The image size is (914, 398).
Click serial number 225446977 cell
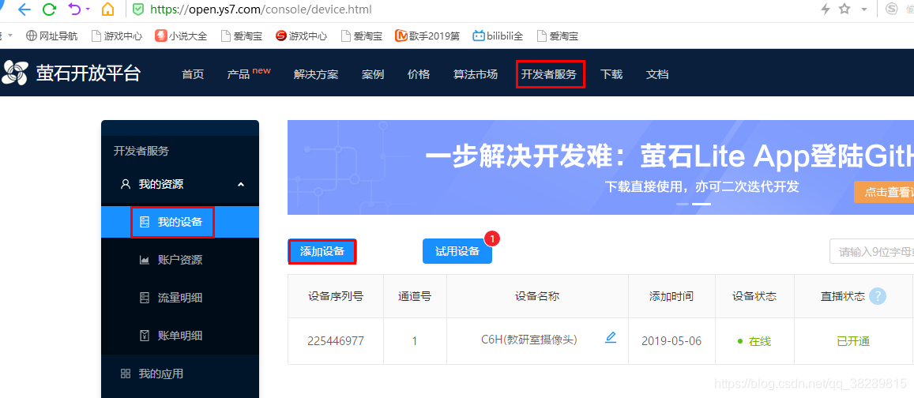pos(336,341)
